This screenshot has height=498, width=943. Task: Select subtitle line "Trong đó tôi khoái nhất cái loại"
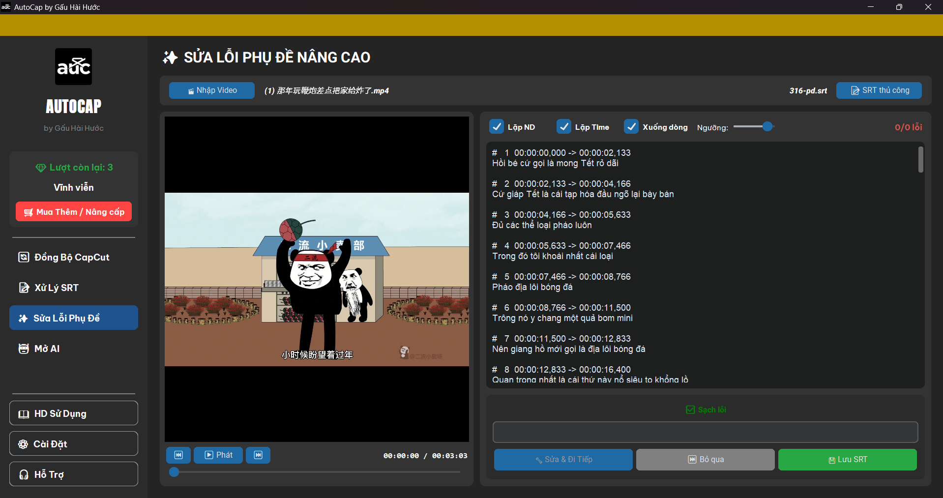coord(553,256)
